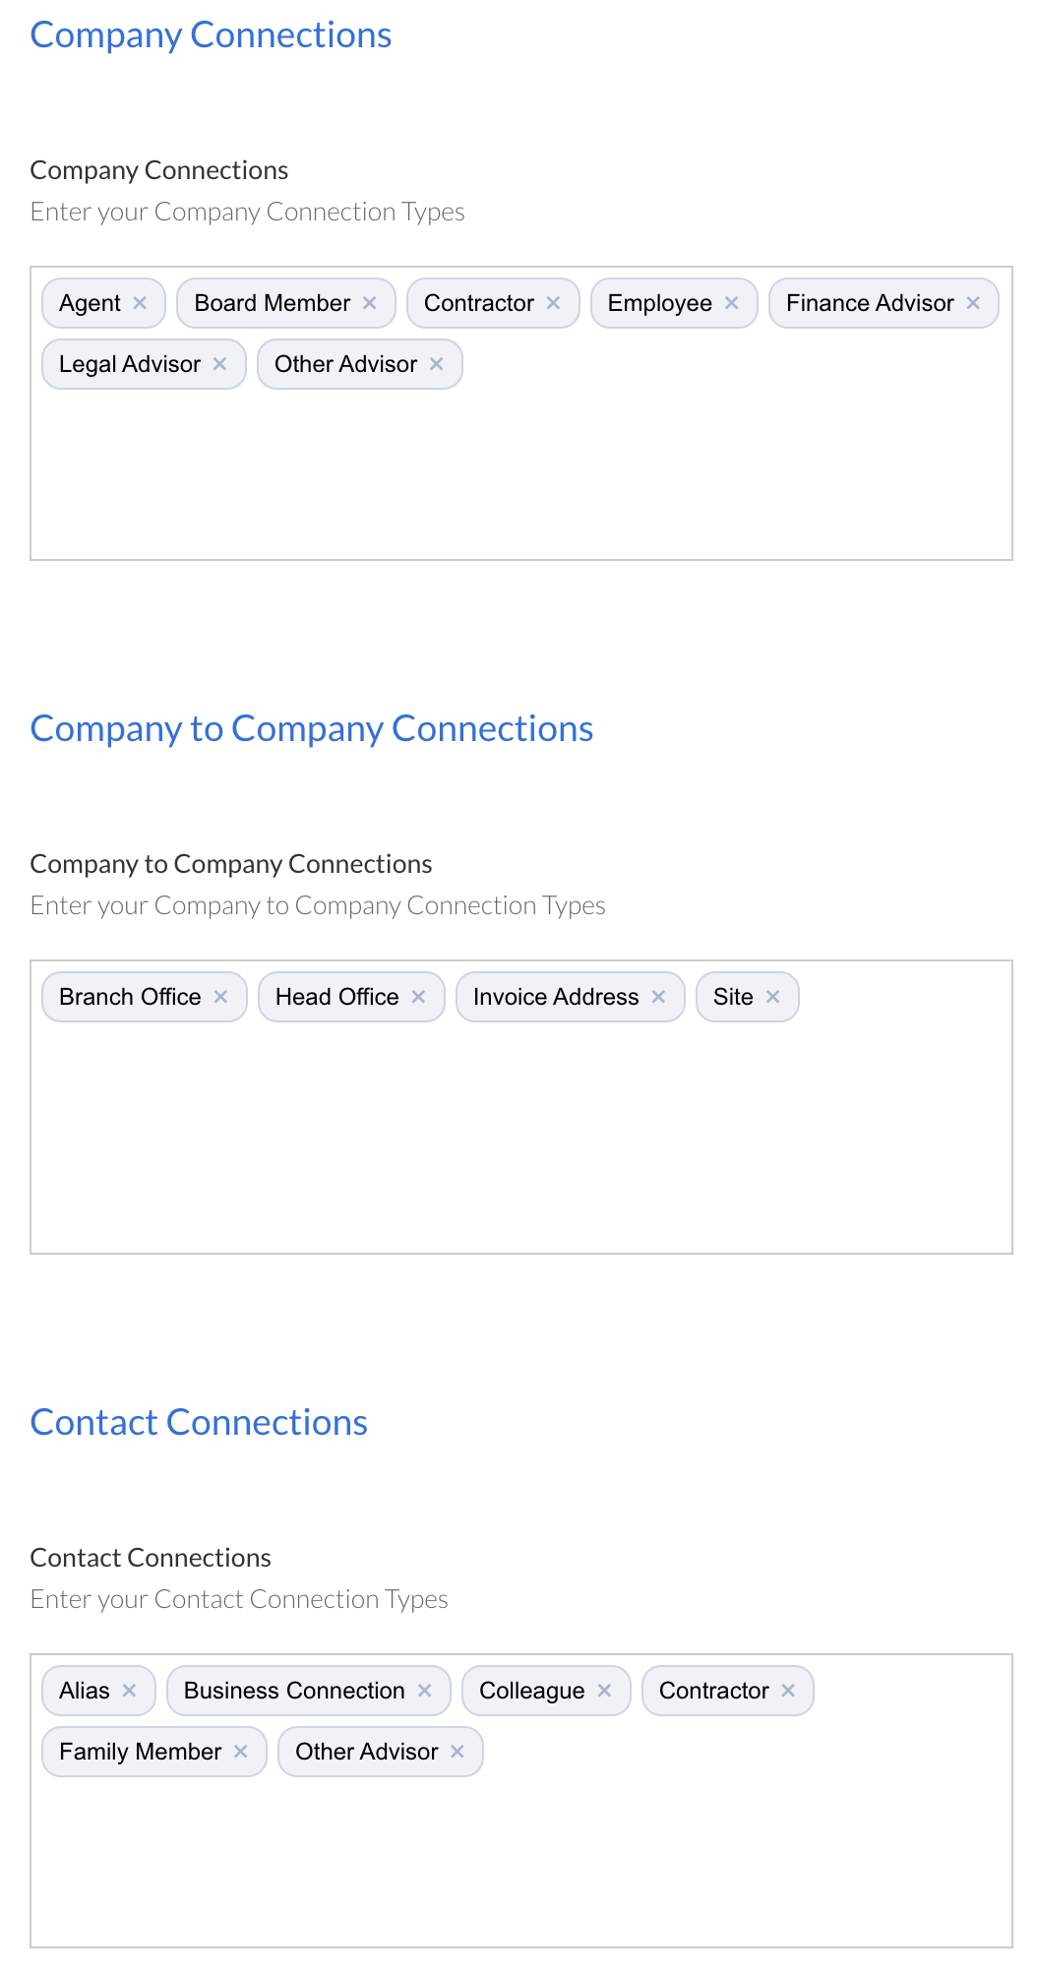Image resolution: width=1037 pixels, height=1978 pixels.
Task: Open the Company Connections section heading
Action: [212, 33]
